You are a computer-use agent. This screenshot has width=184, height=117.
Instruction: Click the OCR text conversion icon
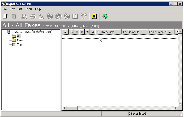pos(41,16)
